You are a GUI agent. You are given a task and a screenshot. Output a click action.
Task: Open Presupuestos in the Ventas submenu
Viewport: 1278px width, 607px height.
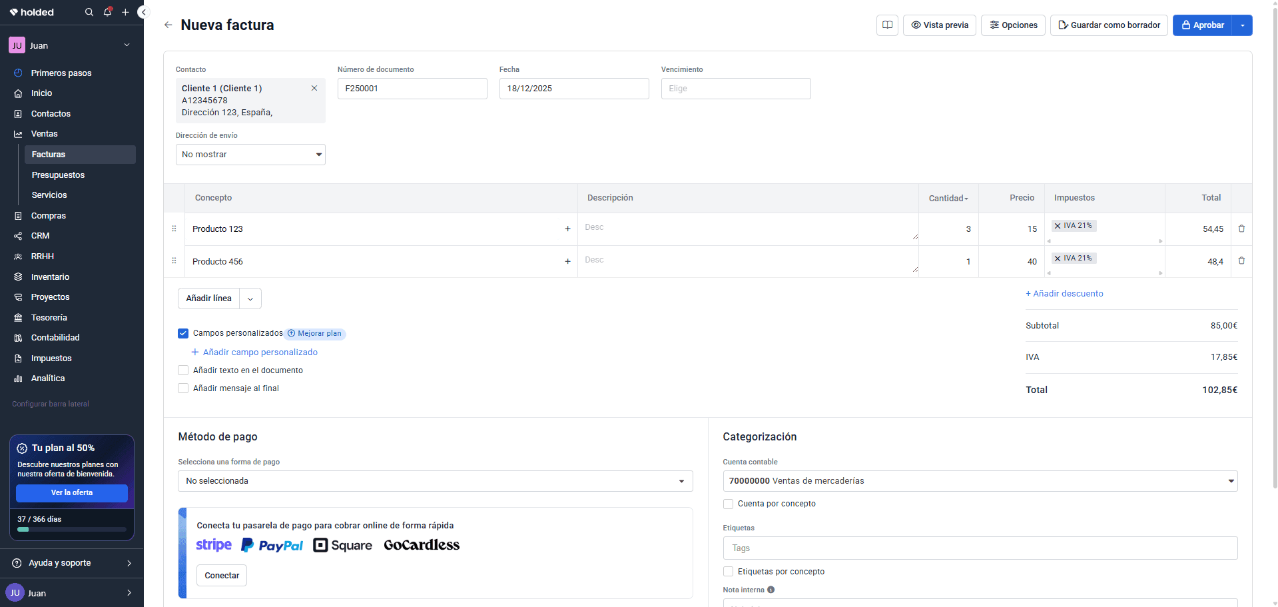[x=58, y=175]
